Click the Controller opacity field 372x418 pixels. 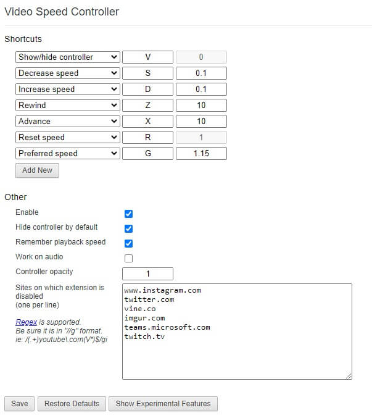pyautogui.click(x=147, y=274)
